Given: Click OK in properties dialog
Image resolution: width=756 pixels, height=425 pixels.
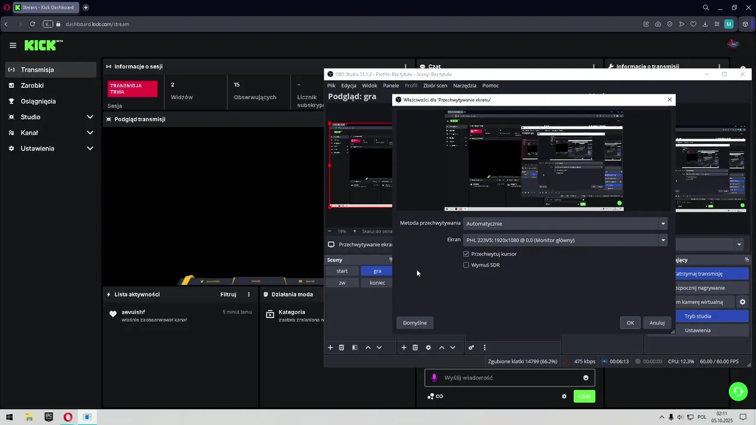Looking at the screenshot, I should (x=630, y=323).
